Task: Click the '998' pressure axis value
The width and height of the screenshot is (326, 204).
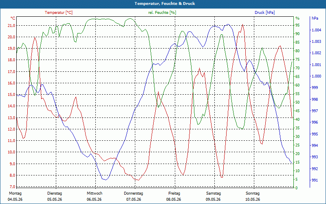Action: [x=315, y=99]
